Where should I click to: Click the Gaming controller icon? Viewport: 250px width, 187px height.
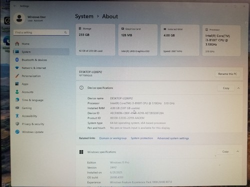tap(17, 108)
